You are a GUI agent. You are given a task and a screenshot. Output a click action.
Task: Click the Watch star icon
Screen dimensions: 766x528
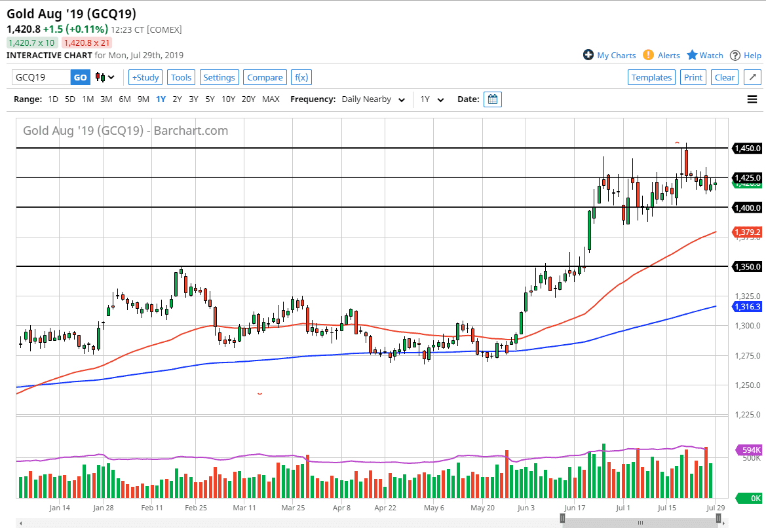coord(692,55)
